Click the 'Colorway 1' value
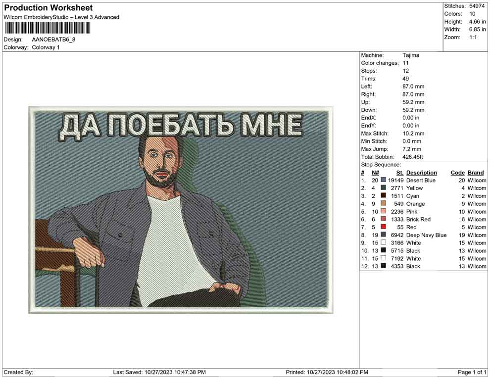The image size is (490, 377). pyautogui.click(x=46, y=47)
